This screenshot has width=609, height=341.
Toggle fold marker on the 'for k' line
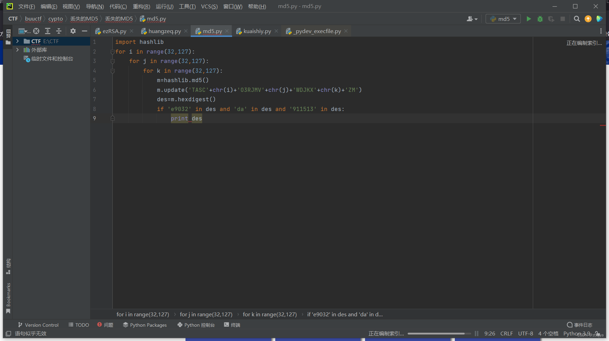112,71
